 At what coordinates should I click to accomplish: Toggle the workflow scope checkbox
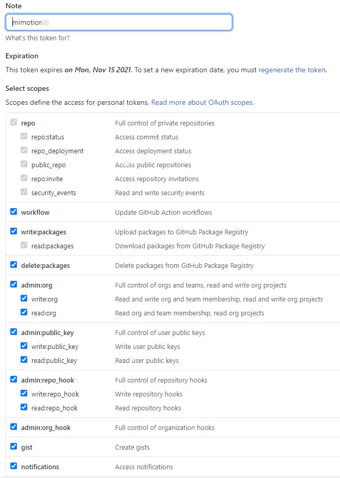tap(14, 212)
